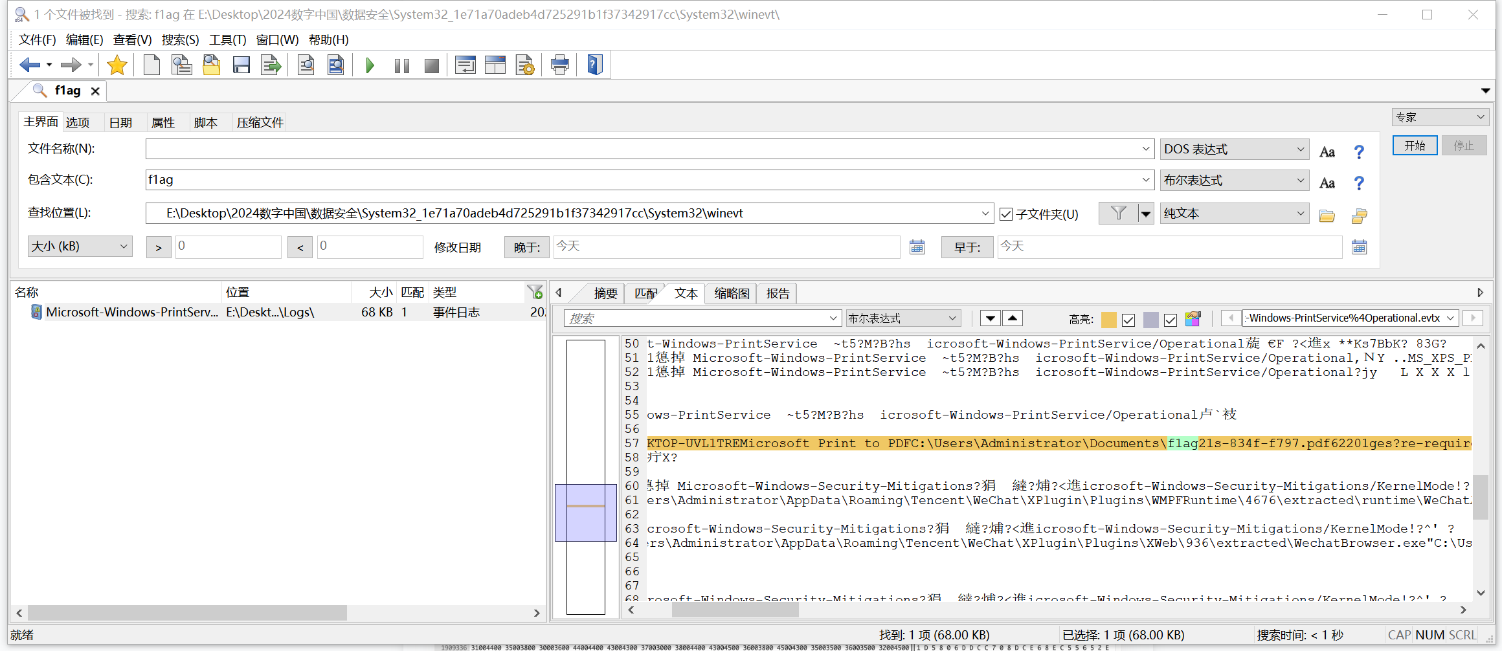Click the highlight color palette icon
1502x651 pixels.
1193,318
